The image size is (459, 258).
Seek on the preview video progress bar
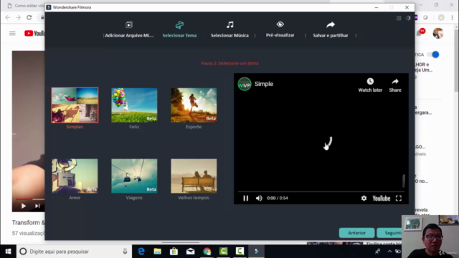pyautogui.click(x=321, y=191)
